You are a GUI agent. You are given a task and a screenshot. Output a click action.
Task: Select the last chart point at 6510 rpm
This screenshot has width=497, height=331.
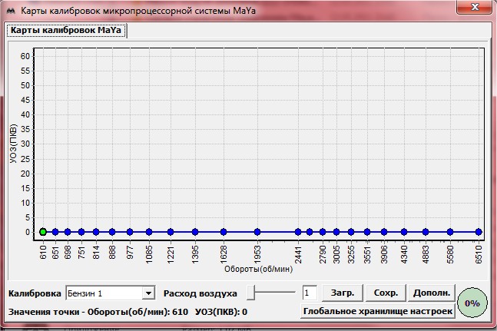pyautogui.click(x=478, y=231)
